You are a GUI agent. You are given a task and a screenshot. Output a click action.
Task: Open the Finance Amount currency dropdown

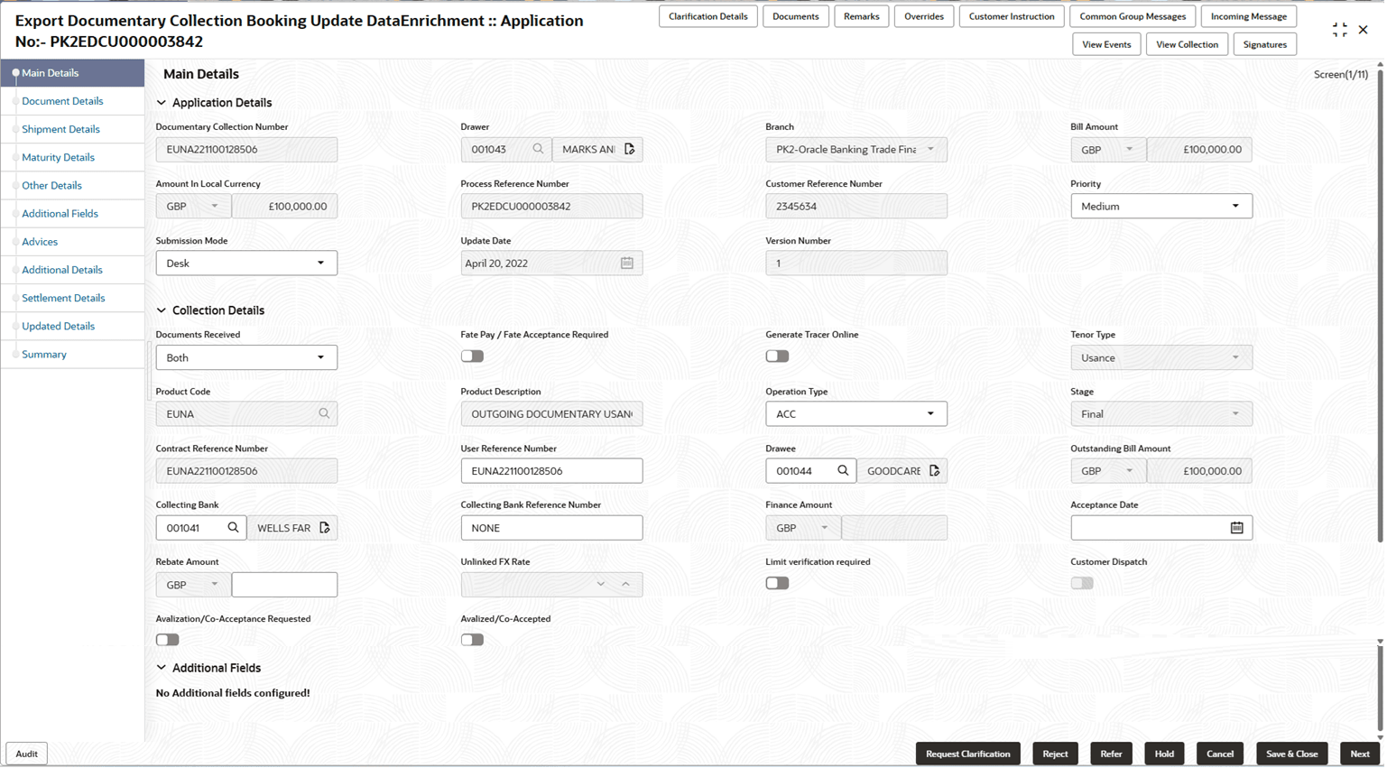pos(803,527)
